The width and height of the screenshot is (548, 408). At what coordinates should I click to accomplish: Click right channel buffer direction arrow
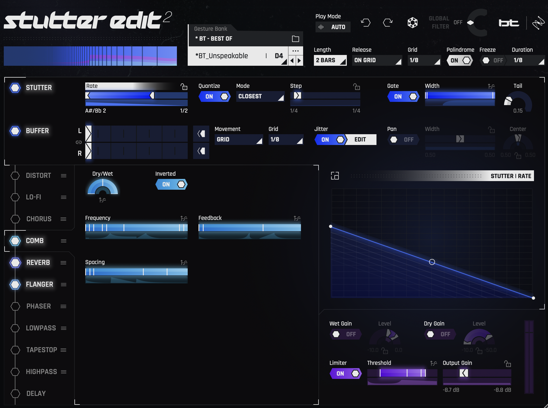point(201,151)
